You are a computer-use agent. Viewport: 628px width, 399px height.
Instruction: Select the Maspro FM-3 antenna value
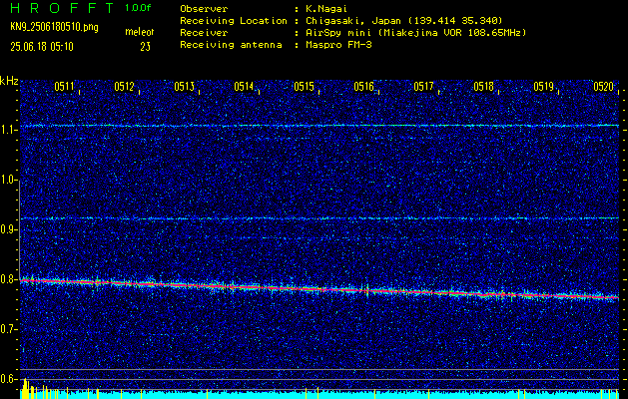pos(336,45)
